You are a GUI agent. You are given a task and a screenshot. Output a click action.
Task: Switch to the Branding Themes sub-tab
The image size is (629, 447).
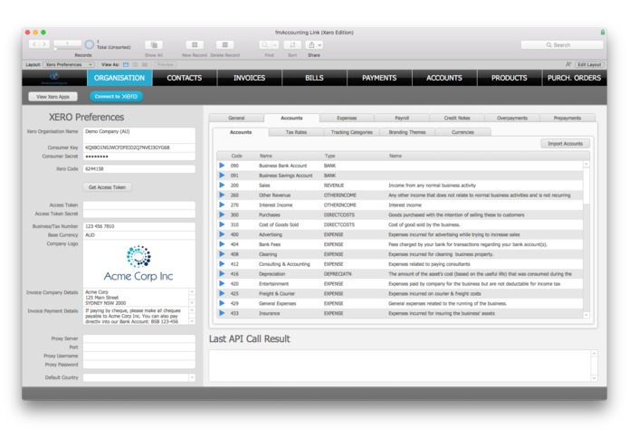[x=407, y=132]
